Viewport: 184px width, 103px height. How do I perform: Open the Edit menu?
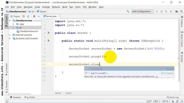pos(13,7)
